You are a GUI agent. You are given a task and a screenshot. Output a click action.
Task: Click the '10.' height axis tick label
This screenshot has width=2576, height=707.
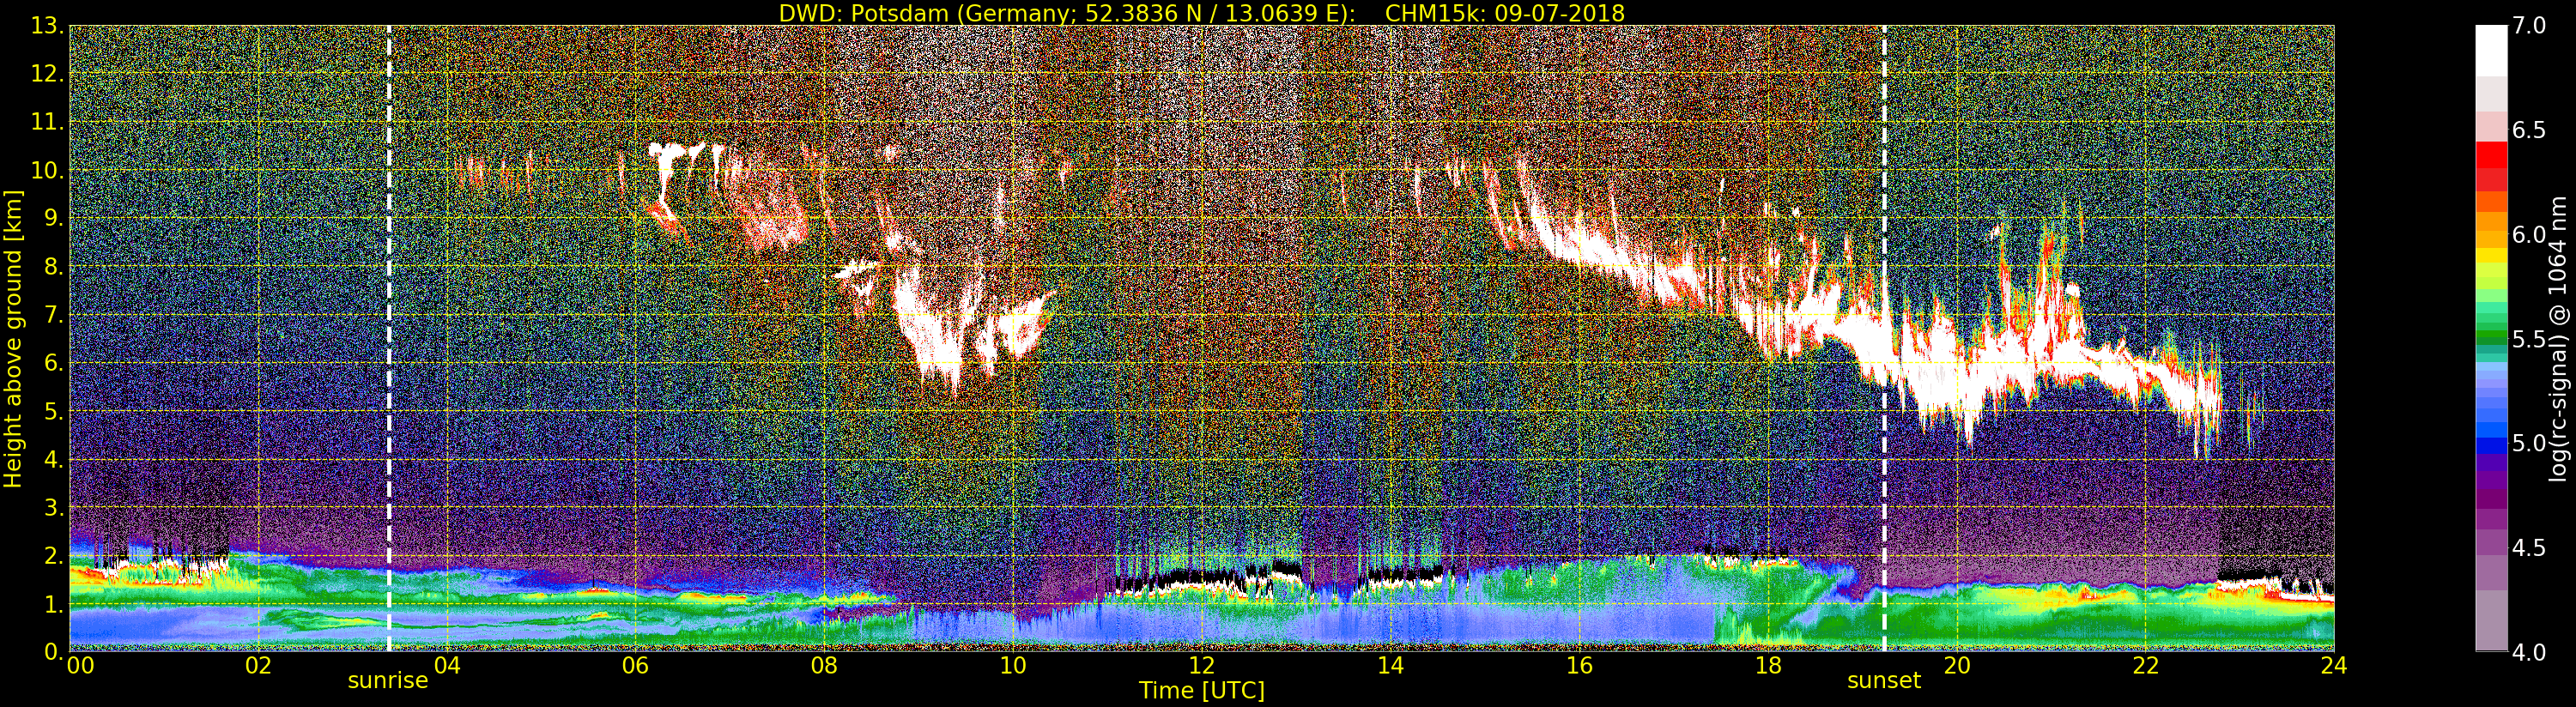coord(47,170)
